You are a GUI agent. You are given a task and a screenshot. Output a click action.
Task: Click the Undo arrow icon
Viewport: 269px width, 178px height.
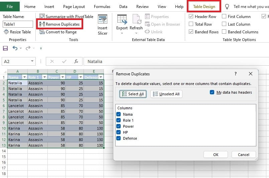pos(15,48)
